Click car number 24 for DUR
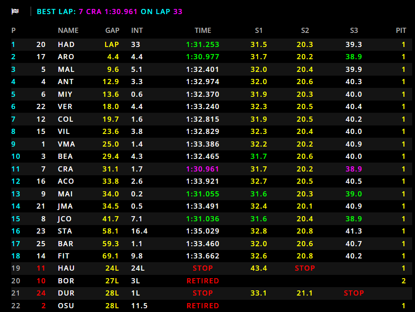Image resolution: width=415 pixels, height=312 pixels. (x=41, y=293)
